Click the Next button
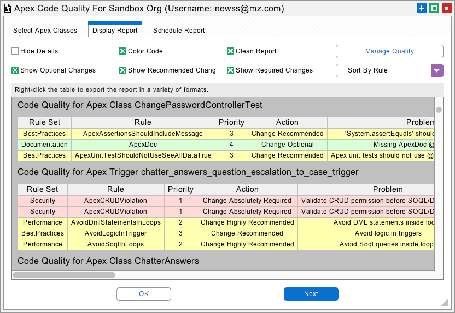The image size is (455, 313). pyautogui.click(x=311, y=294)
